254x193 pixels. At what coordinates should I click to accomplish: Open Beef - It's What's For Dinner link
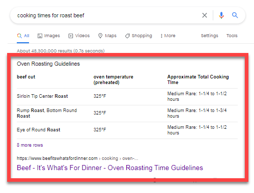coord(110,168)
